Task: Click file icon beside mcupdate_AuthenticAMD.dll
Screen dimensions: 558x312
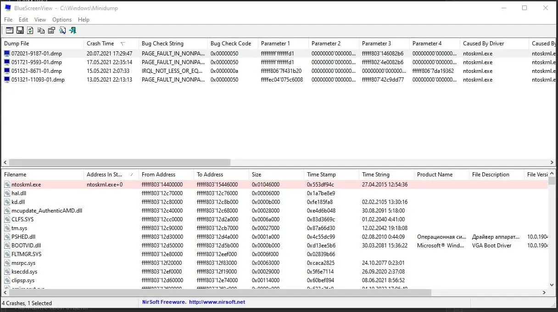Action: coord(7,211)
